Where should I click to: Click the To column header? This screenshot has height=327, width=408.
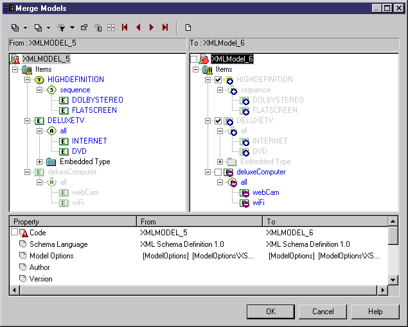click(x=325, y=222)
